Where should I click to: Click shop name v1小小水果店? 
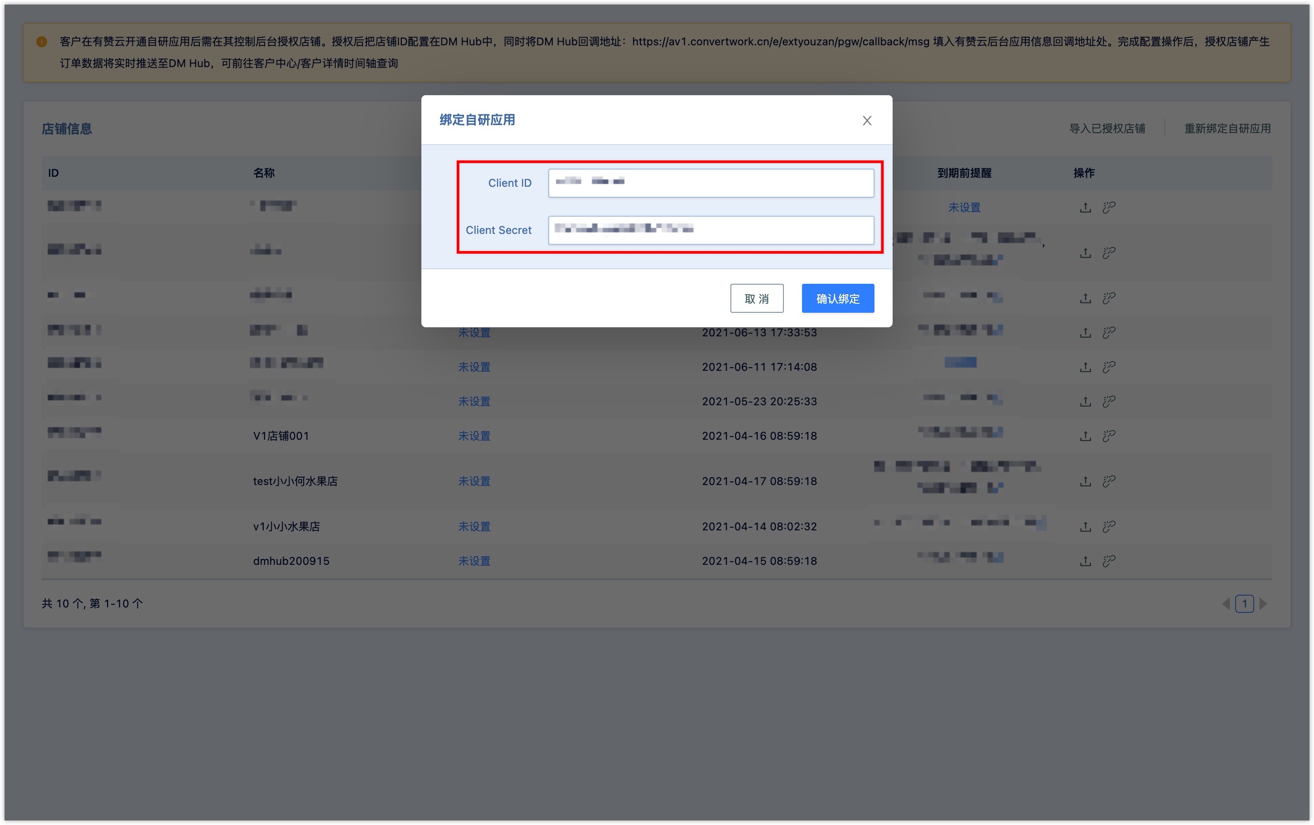pyautogui.click(x=286, y=526)
